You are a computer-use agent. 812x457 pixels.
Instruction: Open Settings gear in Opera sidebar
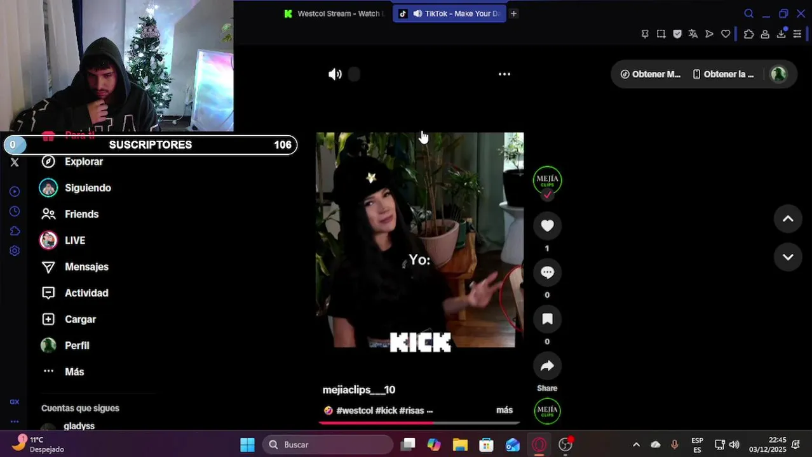tap(15, 251)
